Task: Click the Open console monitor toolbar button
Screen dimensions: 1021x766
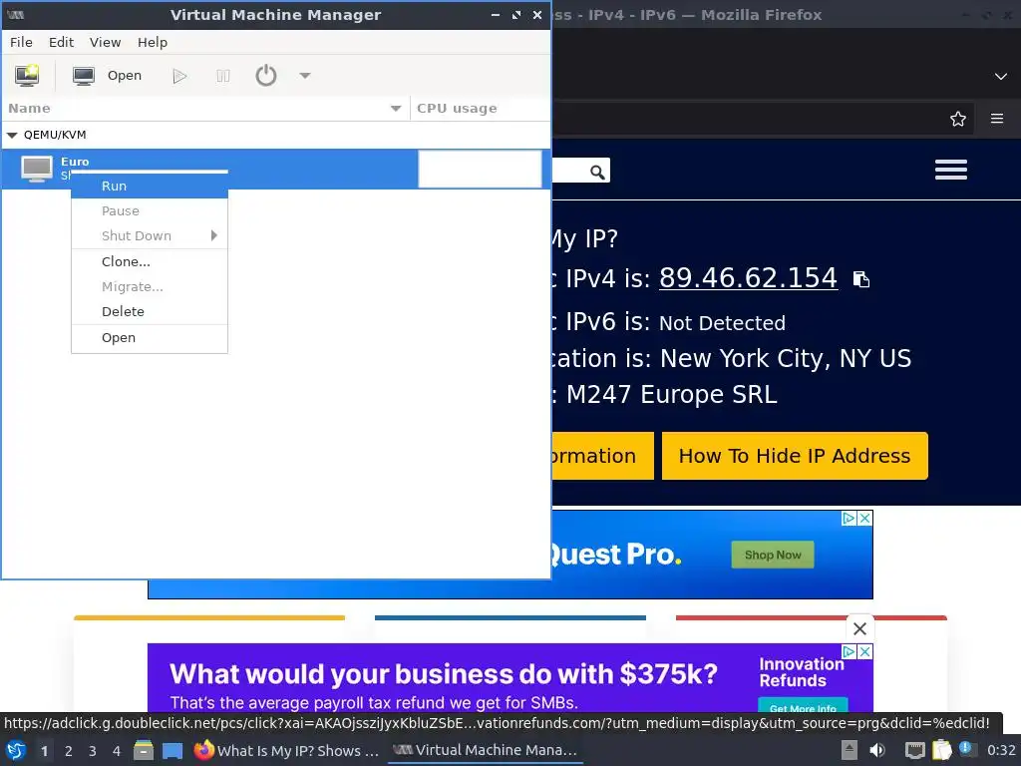Action: coord(108,76)
